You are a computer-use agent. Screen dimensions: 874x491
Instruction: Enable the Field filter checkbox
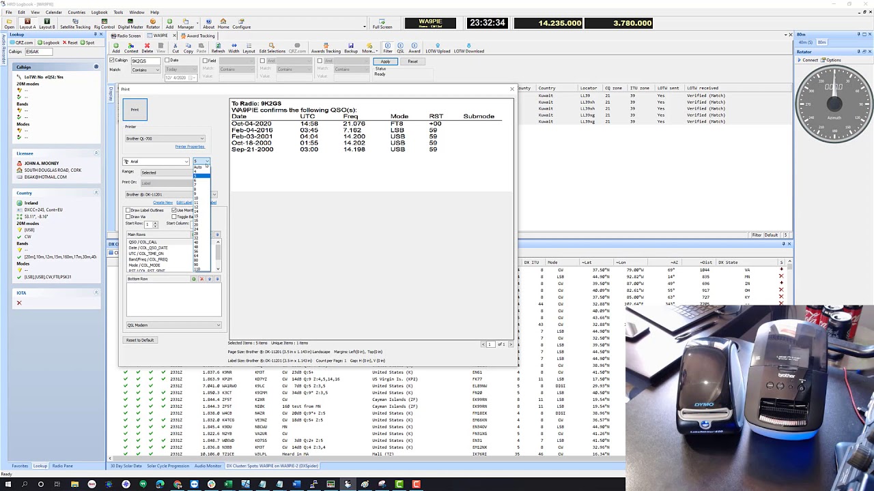click(x=205, y=61)
